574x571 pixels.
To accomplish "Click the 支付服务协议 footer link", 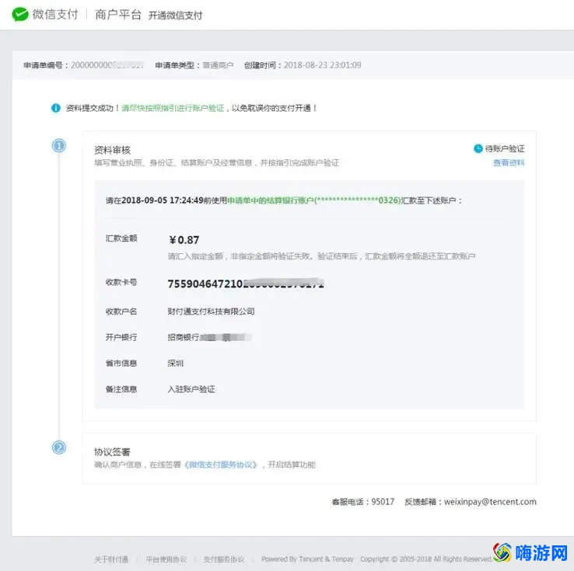I will click(x=224, y=559).
